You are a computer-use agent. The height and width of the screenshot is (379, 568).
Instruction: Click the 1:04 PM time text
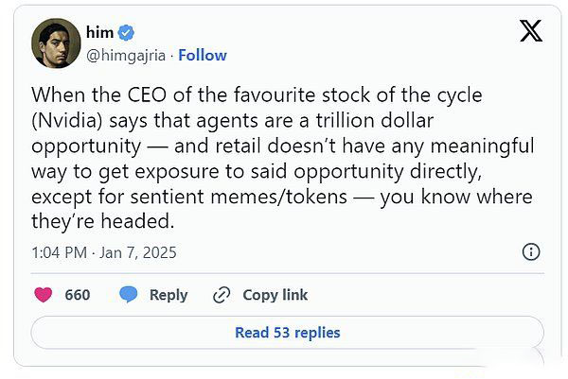60,252
